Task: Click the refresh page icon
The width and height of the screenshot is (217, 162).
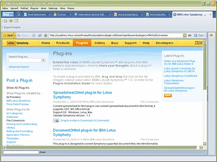Action: [40, 36]
